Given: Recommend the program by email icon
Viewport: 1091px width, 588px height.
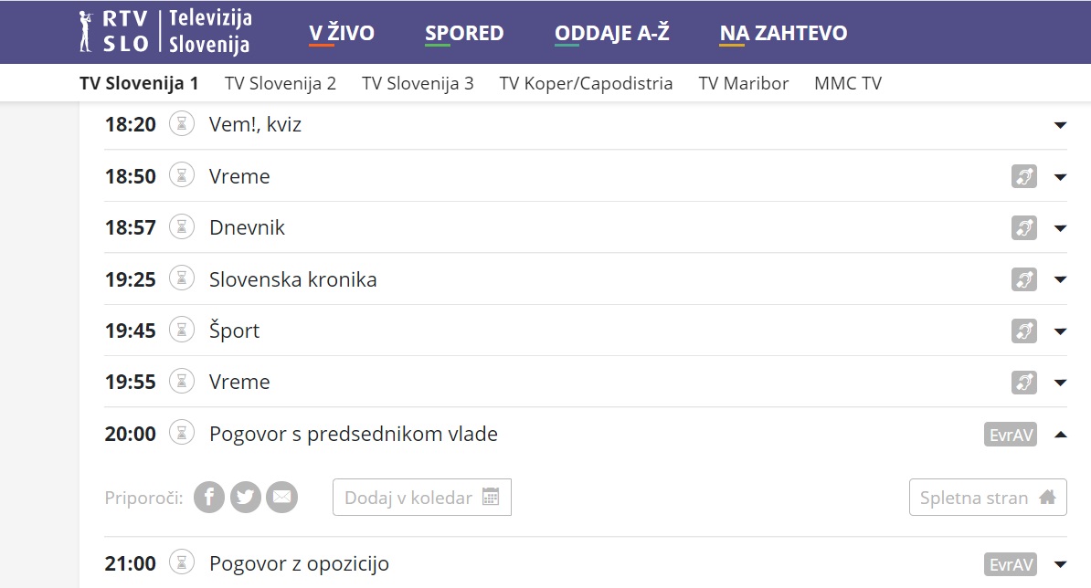Looking at the screenshot, I should (x=282, y=498).
